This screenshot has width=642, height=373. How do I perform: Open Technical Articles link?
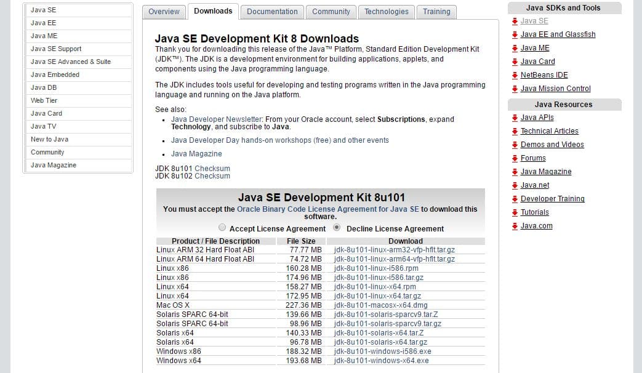coord(549,132)
